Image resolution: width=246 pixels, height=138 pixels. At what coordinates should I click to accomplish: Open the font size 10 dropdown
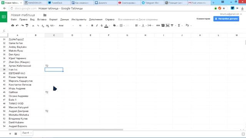(83, 26)
